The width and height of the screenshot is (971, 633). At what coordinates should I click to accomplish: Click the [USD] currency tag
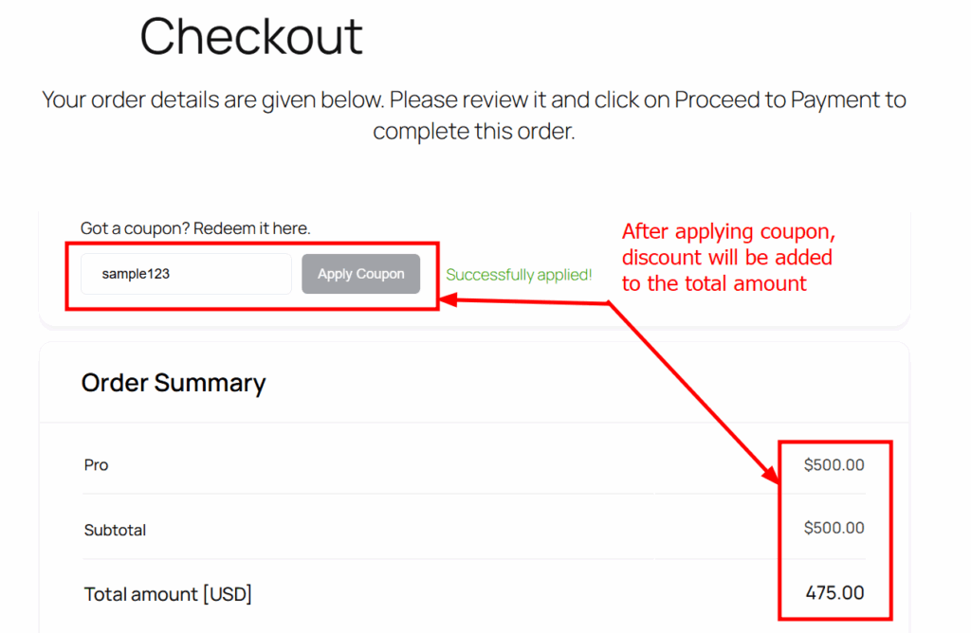coord(227,594)
